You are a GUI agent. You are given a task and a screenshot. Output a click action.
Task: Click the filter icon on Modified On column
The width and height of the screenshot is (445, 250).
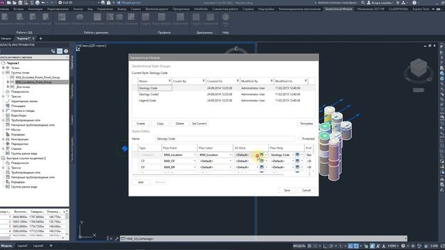(306, 81)
